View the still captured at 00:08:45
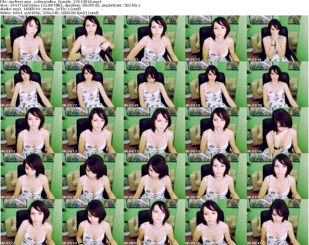The image size is (309, 245). [x=278, y=222]
